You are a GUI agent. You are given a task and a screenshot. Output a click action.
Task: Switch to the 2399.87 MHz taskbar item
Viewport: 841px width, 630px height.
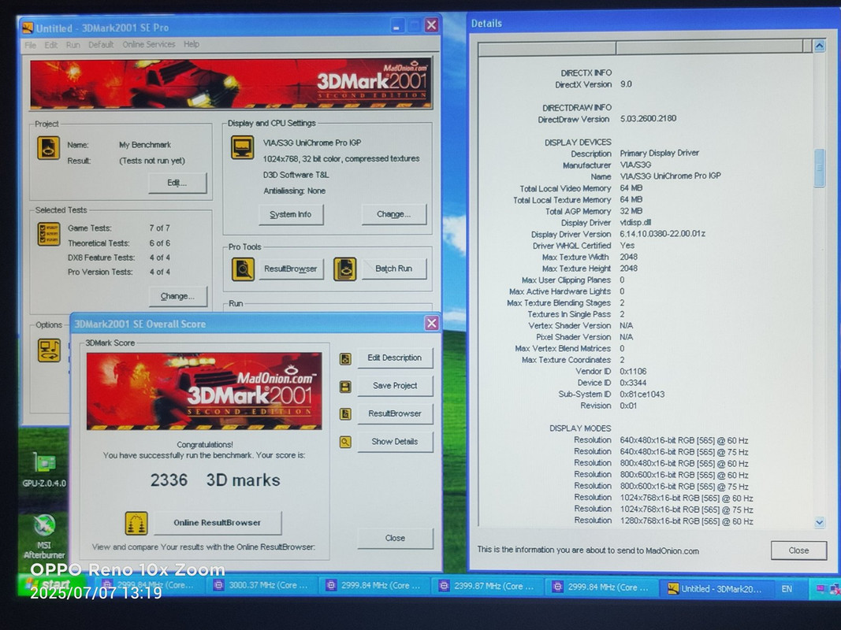[487, 586]
